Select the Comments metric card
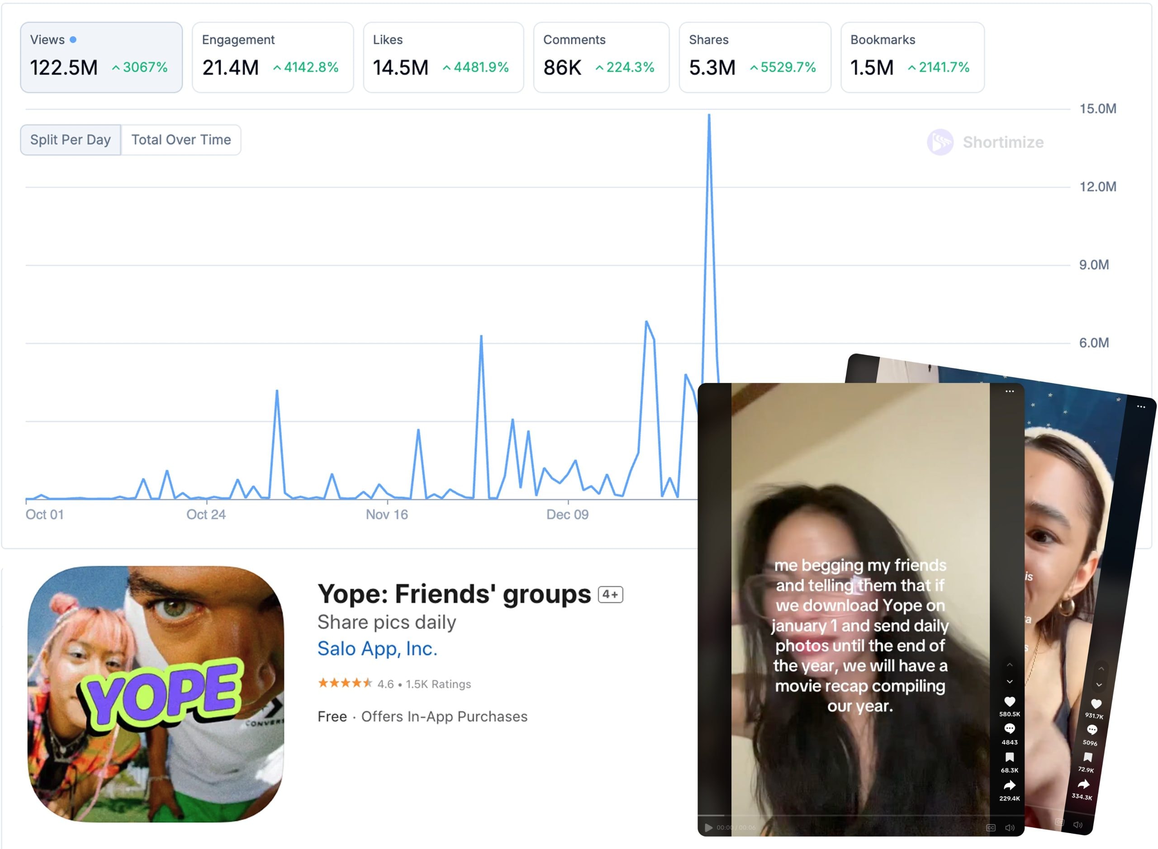The height and width of the screenshot is (849, 1158). (x=601, y=57)
